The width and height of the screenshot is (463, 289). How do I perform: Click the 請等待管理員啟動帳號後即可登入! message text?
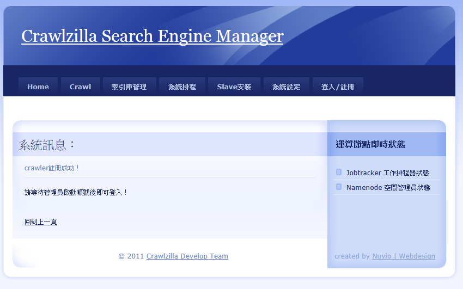76,193
